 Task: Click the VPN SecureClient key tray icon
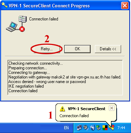(x=111, y=128)
